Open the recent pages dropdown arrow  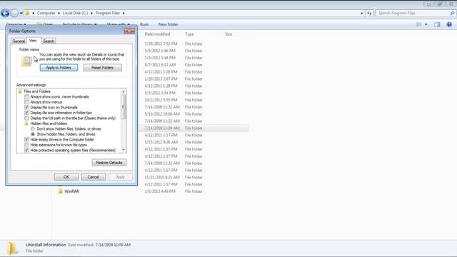pyautogui.click(x=21, y=14)
